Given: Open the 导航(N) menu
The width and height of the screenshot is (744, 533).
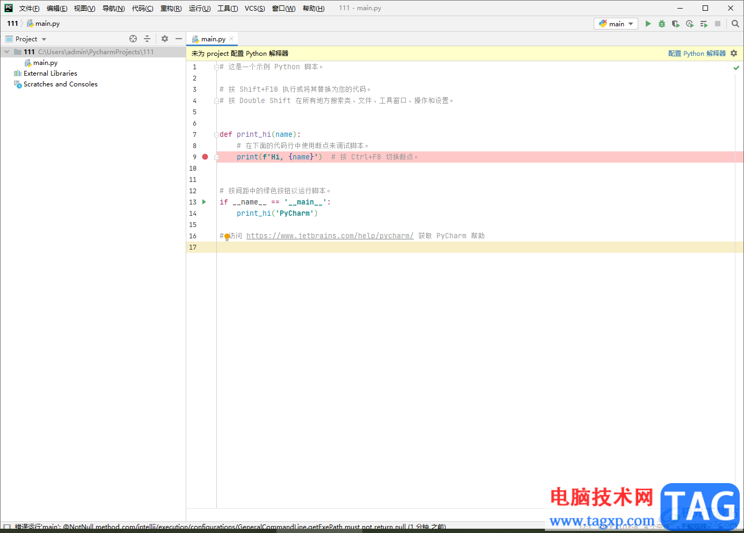Looking at the screenshot, I should (x=113, y=8).
